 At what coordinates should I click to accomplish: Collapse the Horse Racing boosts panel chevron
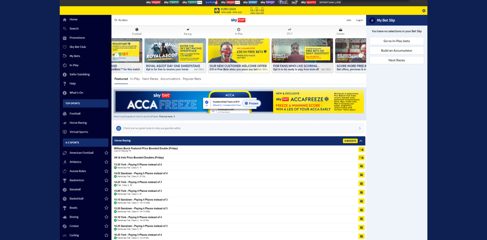click(x=360, y=140)
